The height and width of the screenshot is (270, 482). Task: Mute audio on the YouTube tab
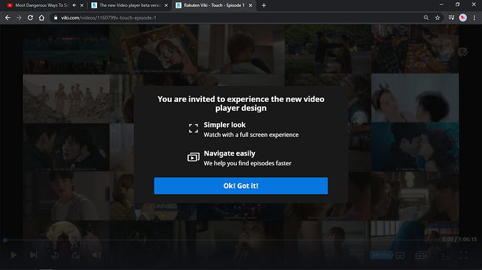pyautogui.click(x=74, y=5)
